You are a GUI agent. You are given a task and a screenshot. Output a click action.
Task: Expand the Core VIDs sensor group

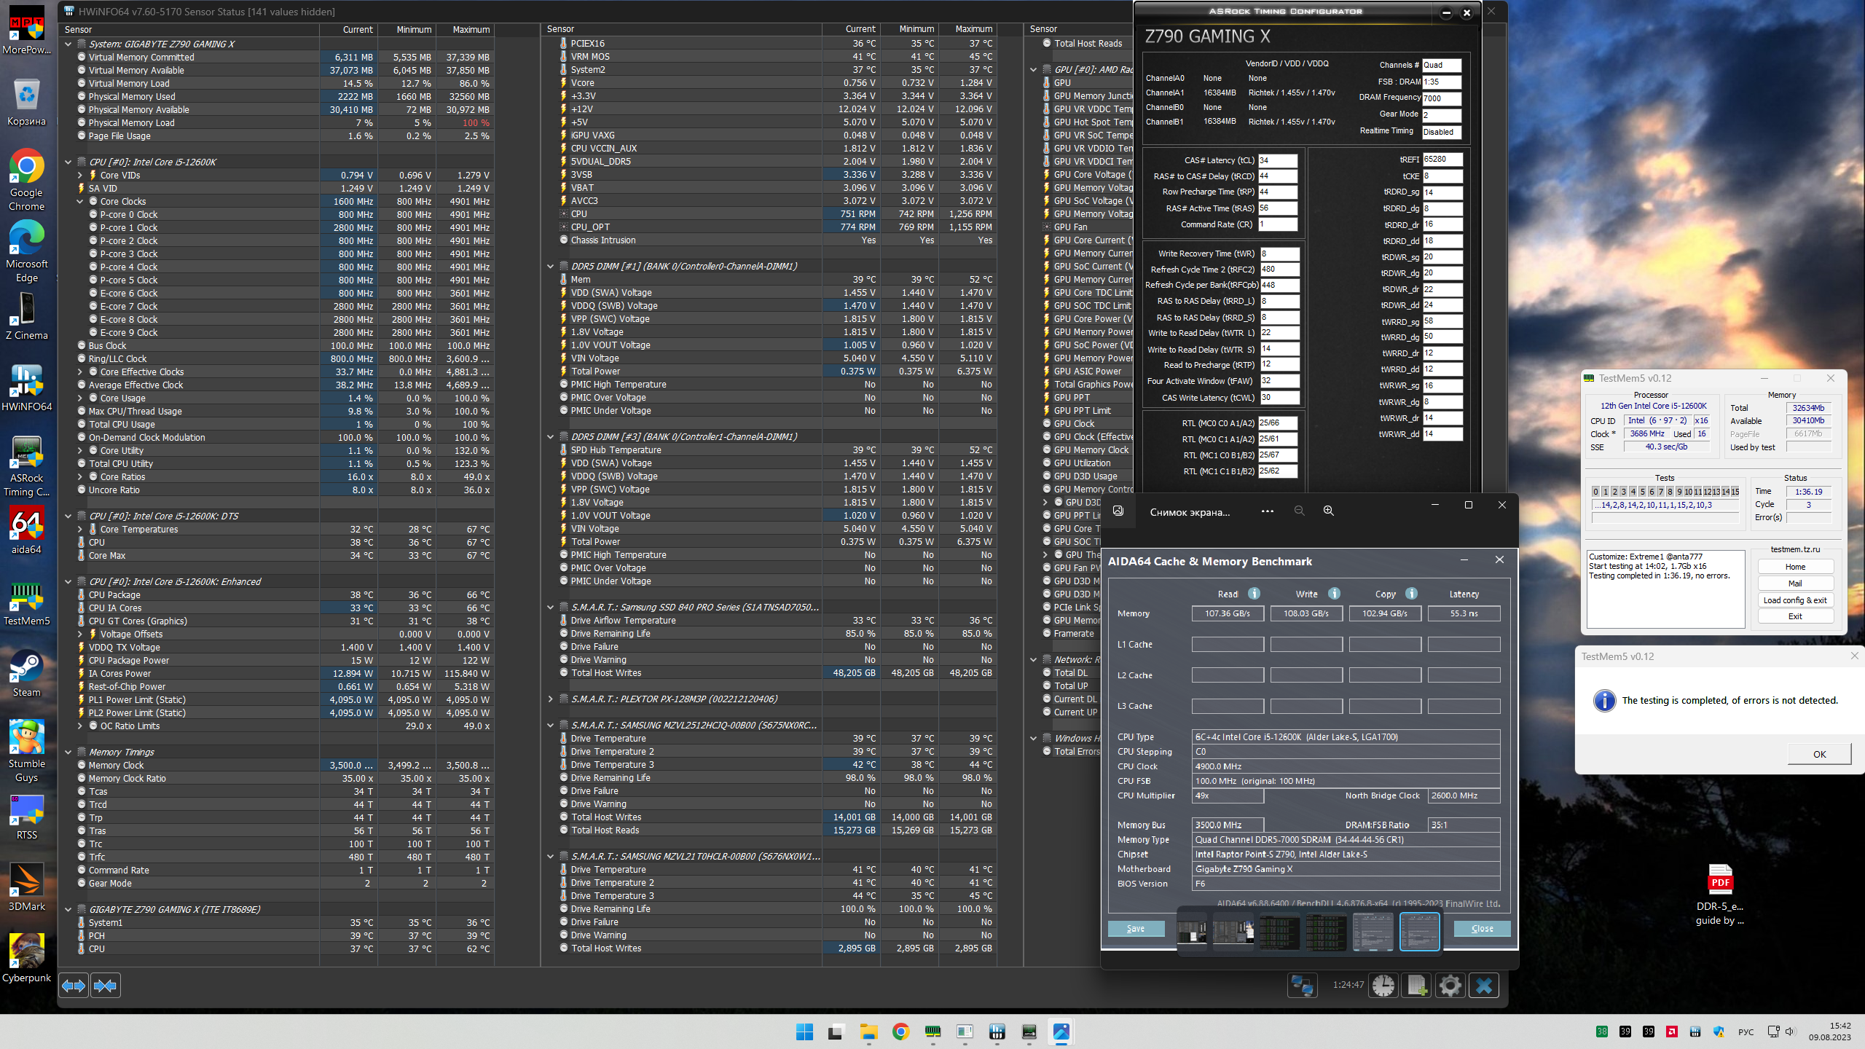coord(80,176)
